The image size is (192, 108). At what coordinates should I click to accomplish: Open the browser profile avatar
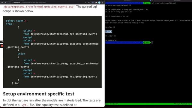pyautogui.click(x=99, y=2)
